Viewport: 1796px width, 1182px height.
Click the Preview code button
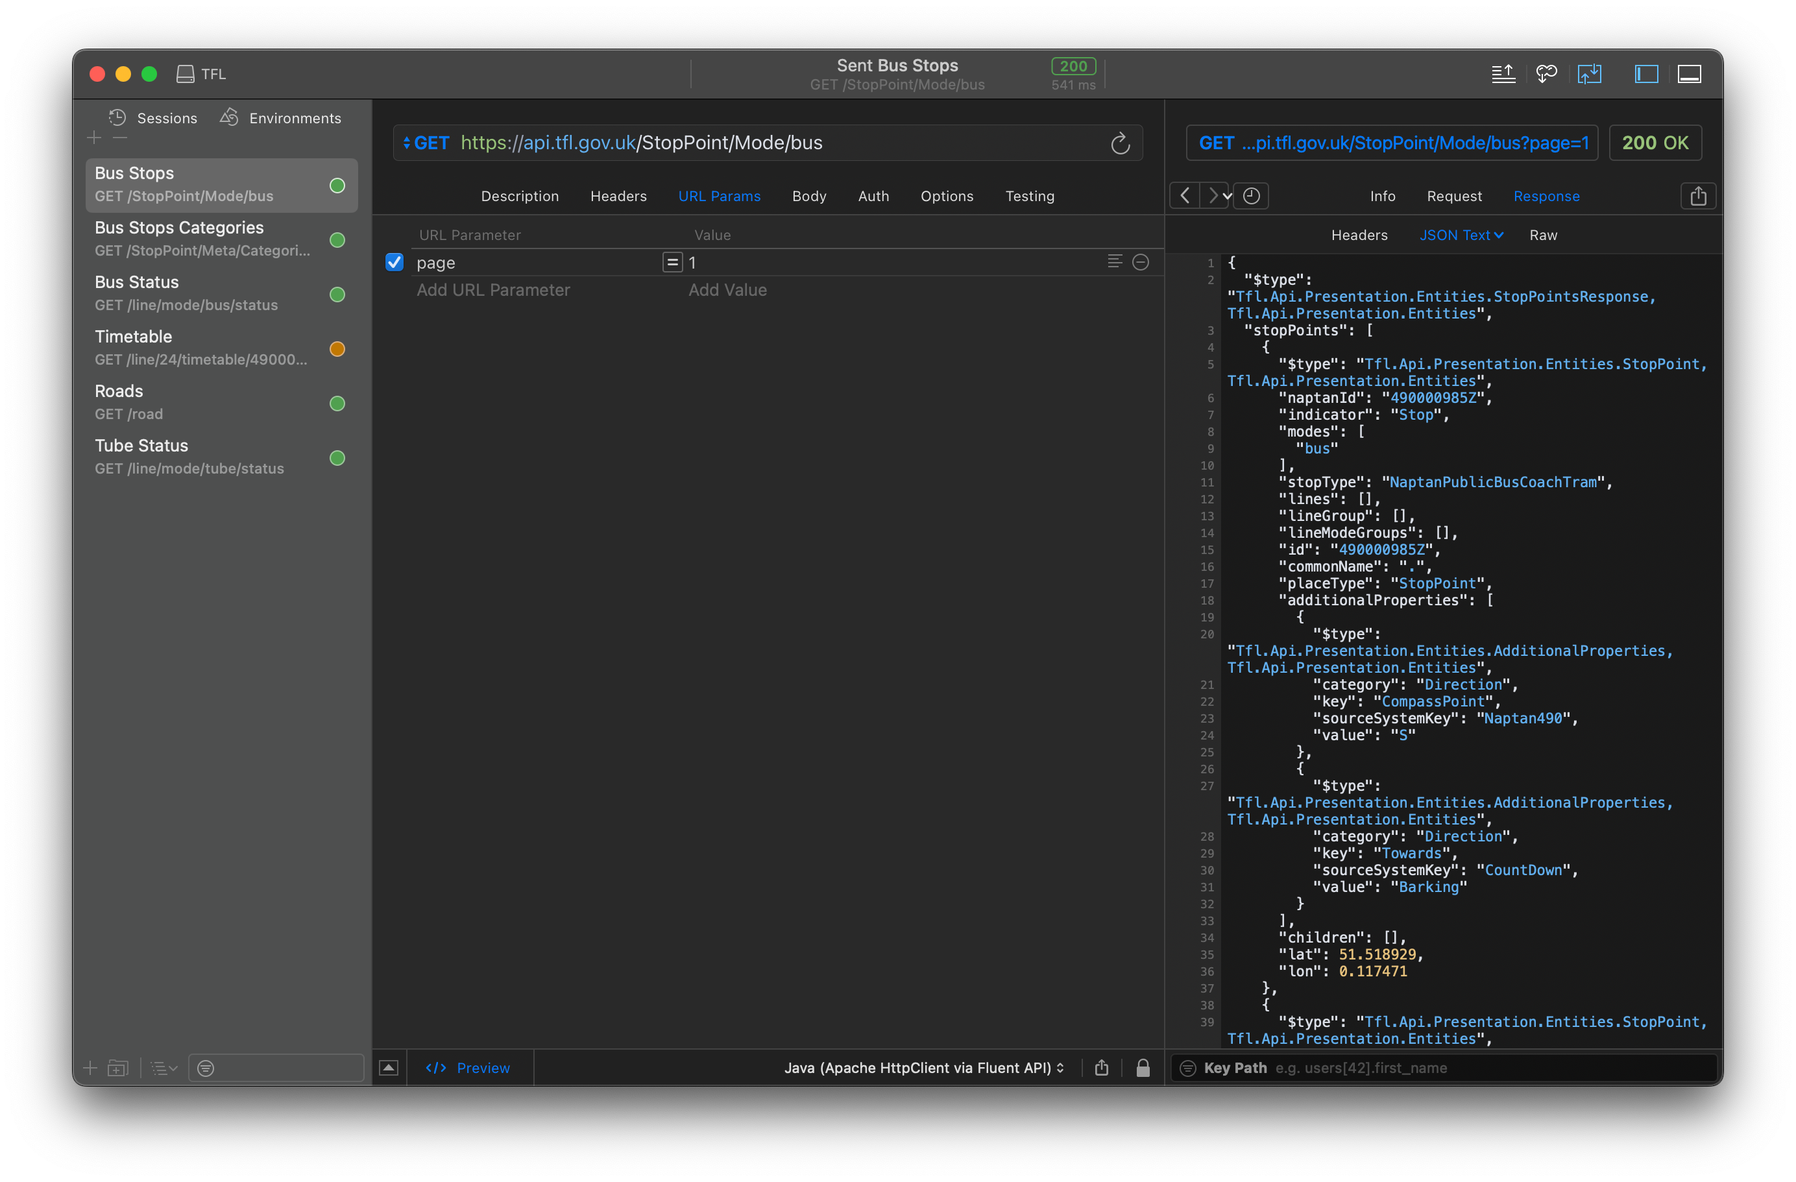pos(468,1067)
